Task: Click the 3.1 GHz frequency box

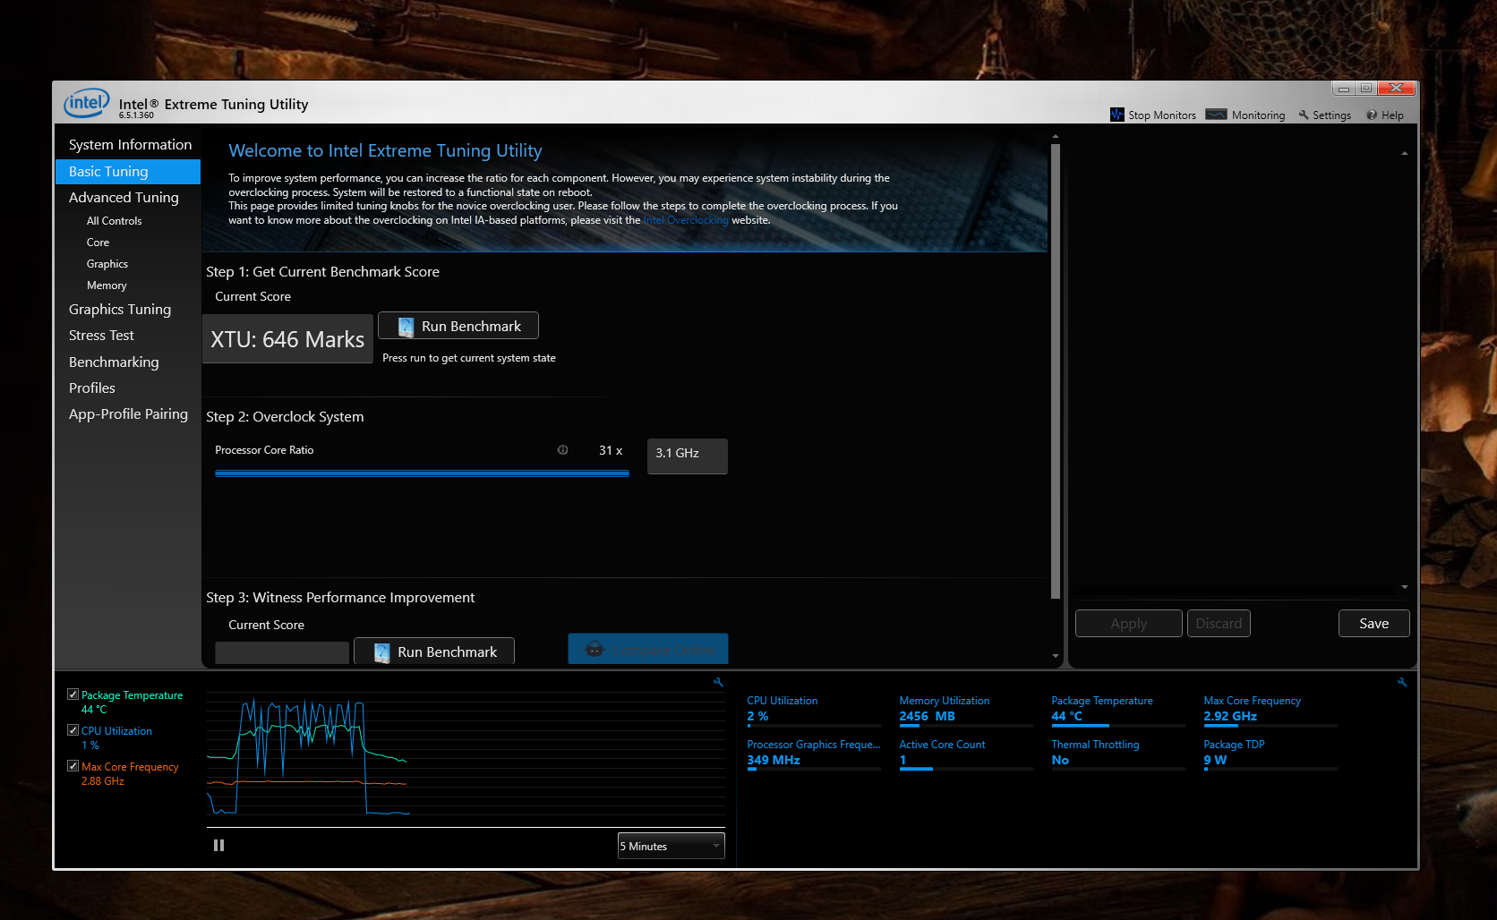Action: pos(688,456)
